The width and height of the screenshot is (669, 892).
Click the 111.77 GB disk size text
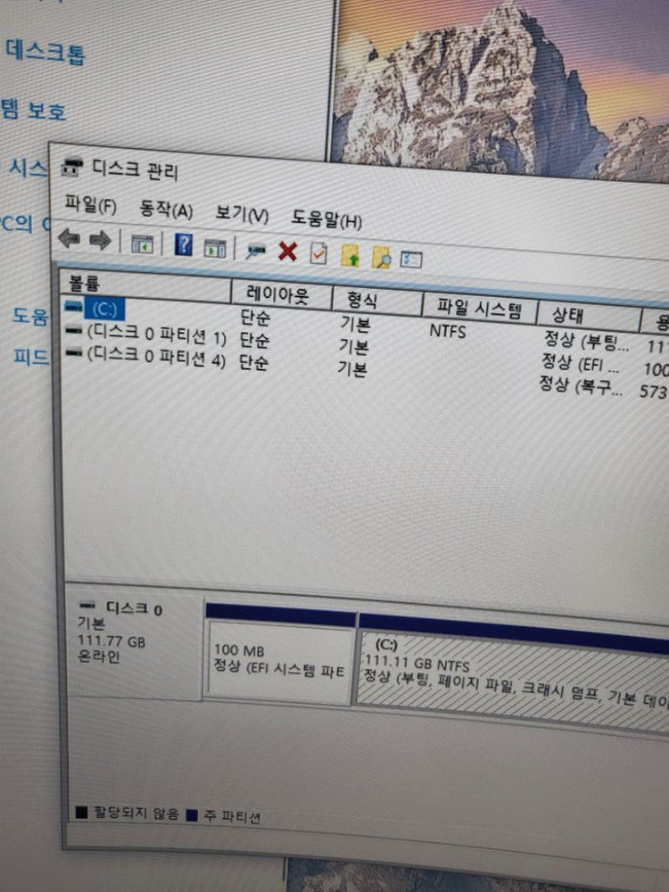click(111, 640)
